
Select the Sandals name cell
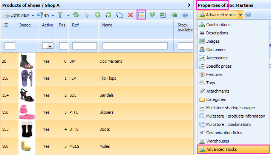pos(107,95)
